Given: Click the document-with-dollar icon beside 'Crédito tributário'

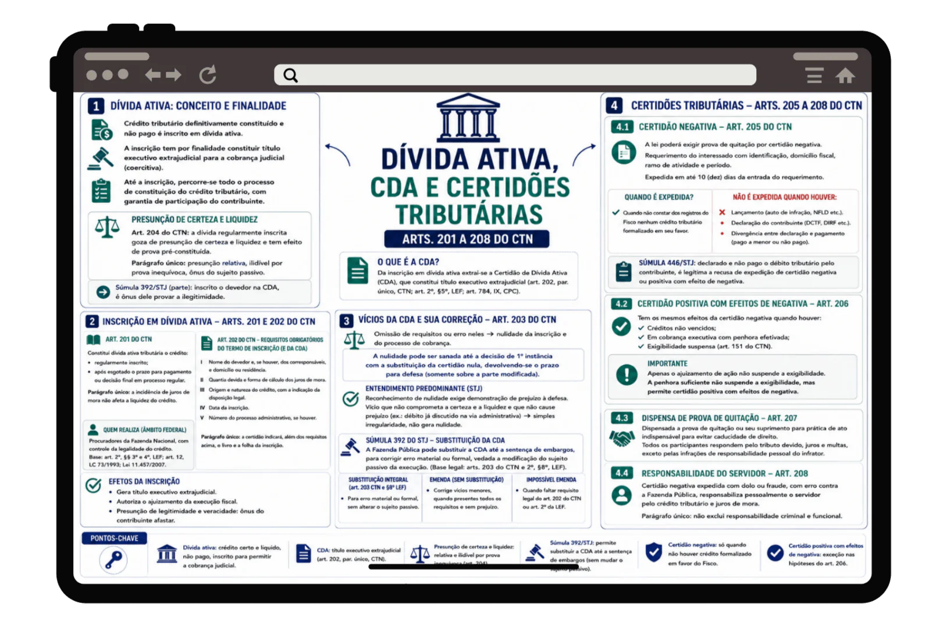Looking at the screenshot, I should [102, 130].
